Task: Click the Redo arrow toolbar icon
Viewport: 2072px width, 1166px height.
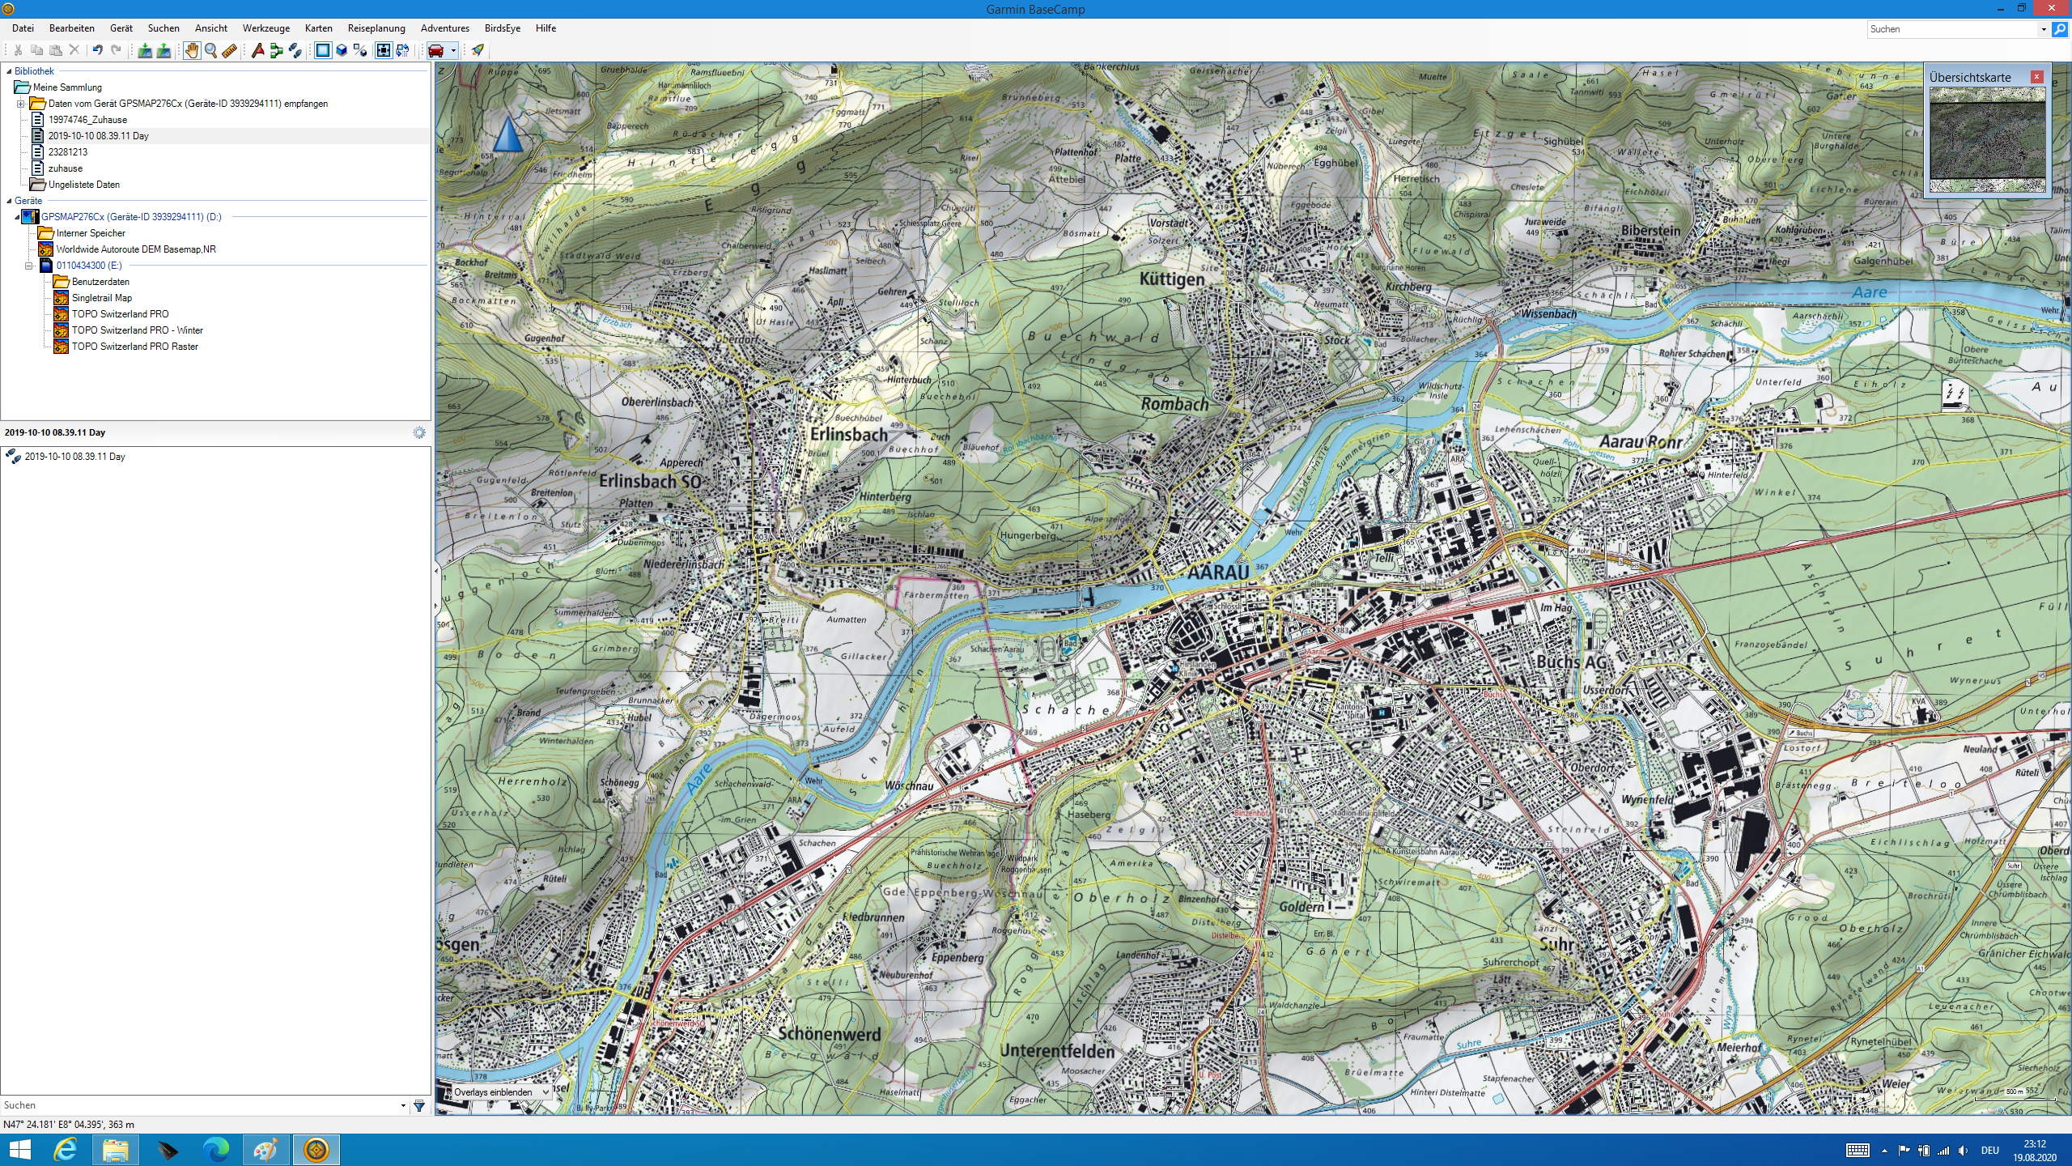Action: (x=116, y=50)
